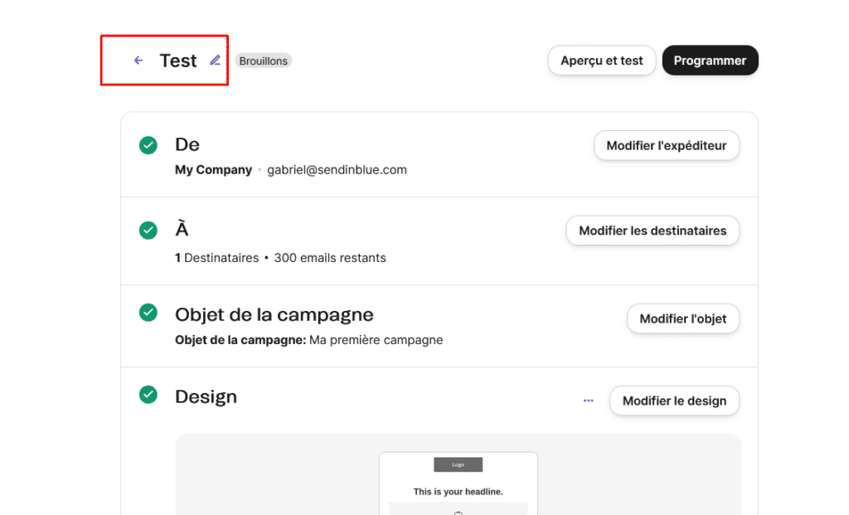Click the campaign title Test
The image size is (849, 515).
coord(177,61)
